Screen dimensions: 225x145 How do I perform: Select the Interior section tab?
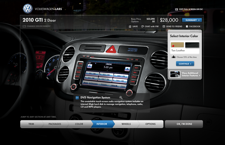click(102, 124)
